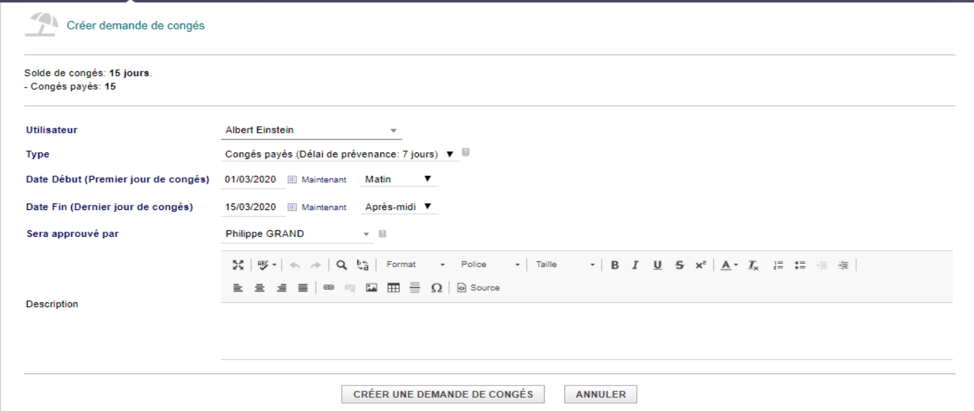Image resolution: width=974 pixels, height=411 pixels.
Task: Insert special character Omega symbol
Action: 436,287
